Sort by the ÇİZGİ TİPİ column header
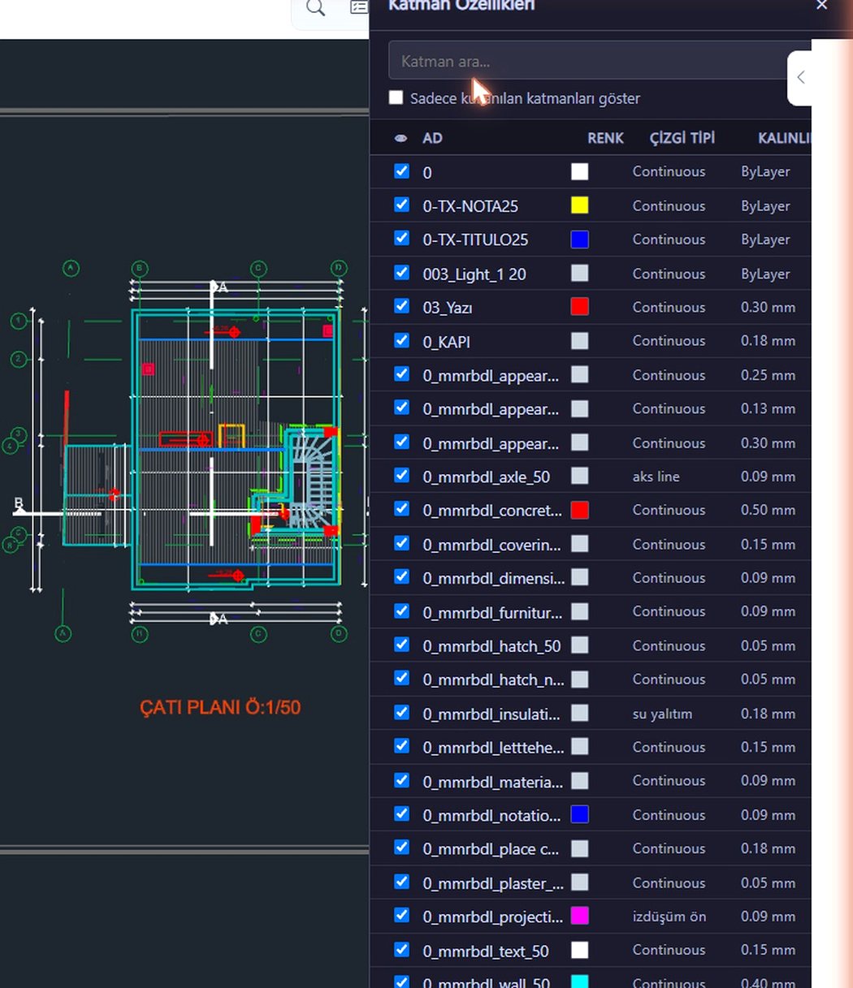Viewport: 853px width, 988px height. click(682, 138)
